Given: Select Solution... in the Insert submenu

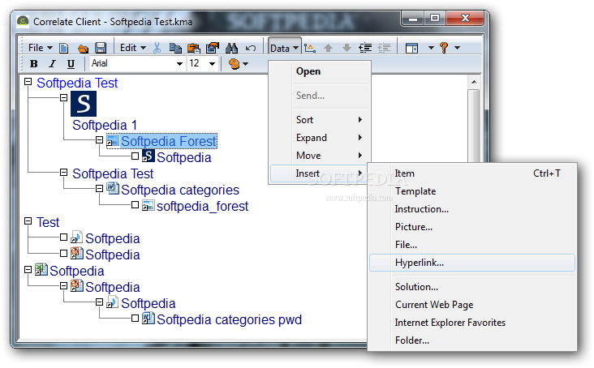Looking at the screenshot, I should (472, 287).
